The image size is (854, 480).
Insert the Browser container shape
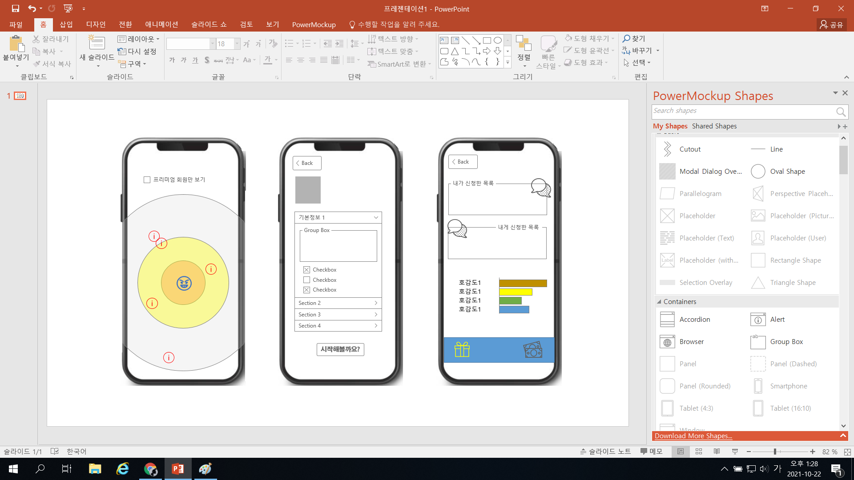[x=667, y=341]
